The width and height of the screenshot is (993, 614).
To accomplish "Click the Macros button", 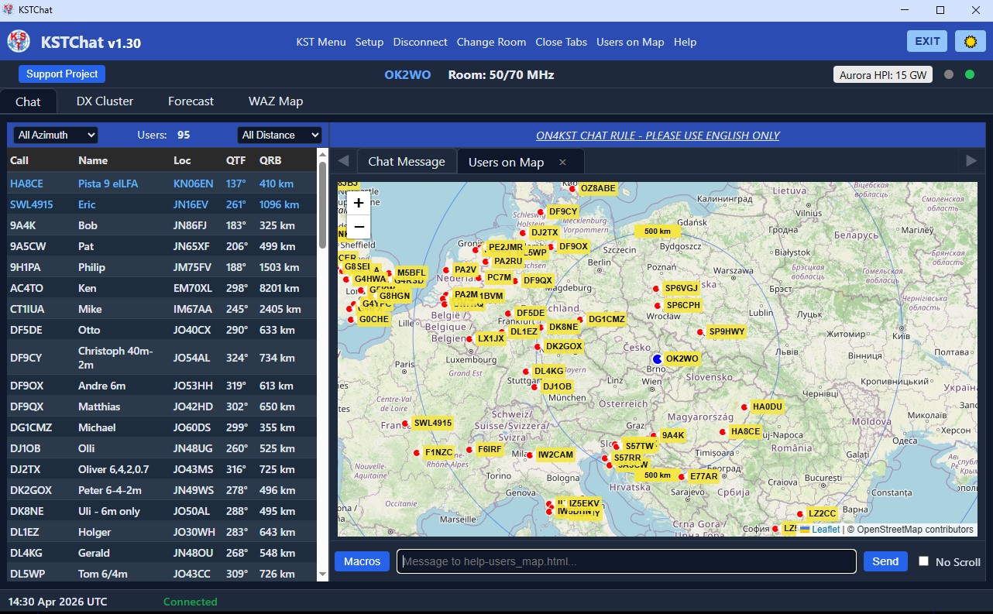I will point(362,561).
